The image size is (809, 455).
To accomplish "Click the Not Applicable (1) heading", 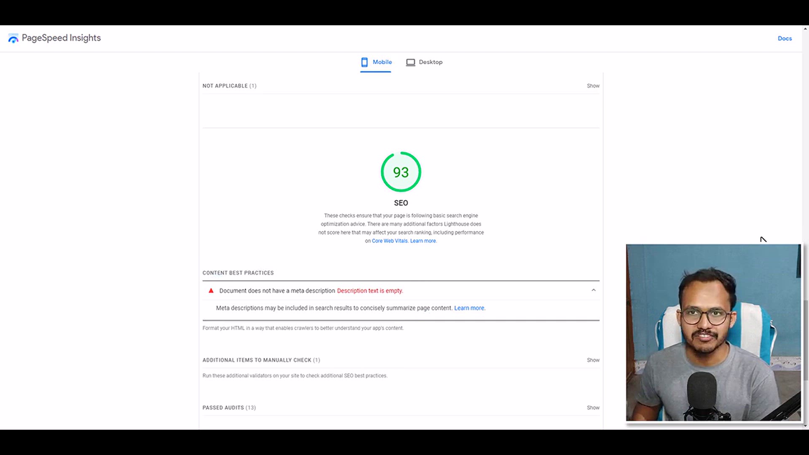I will tap(229, 86).
